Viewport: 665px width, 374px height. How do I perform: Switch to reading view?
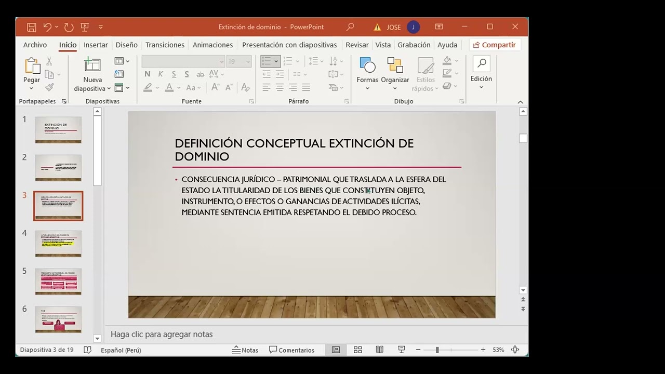coord(379,350)
